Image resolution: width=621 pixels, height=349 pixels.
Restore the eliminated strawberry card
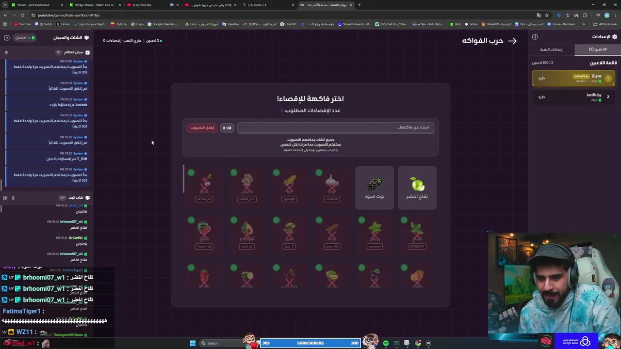(191, 268)
